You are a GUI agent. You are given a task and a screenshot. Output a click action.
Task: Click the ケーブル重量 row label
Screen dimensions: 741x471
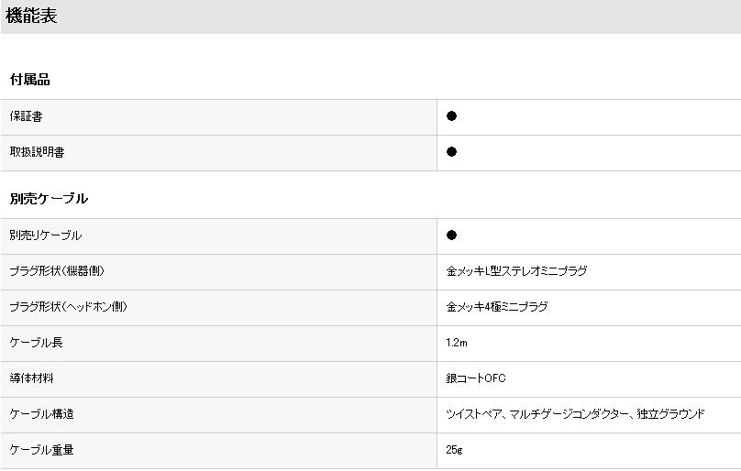41,450
